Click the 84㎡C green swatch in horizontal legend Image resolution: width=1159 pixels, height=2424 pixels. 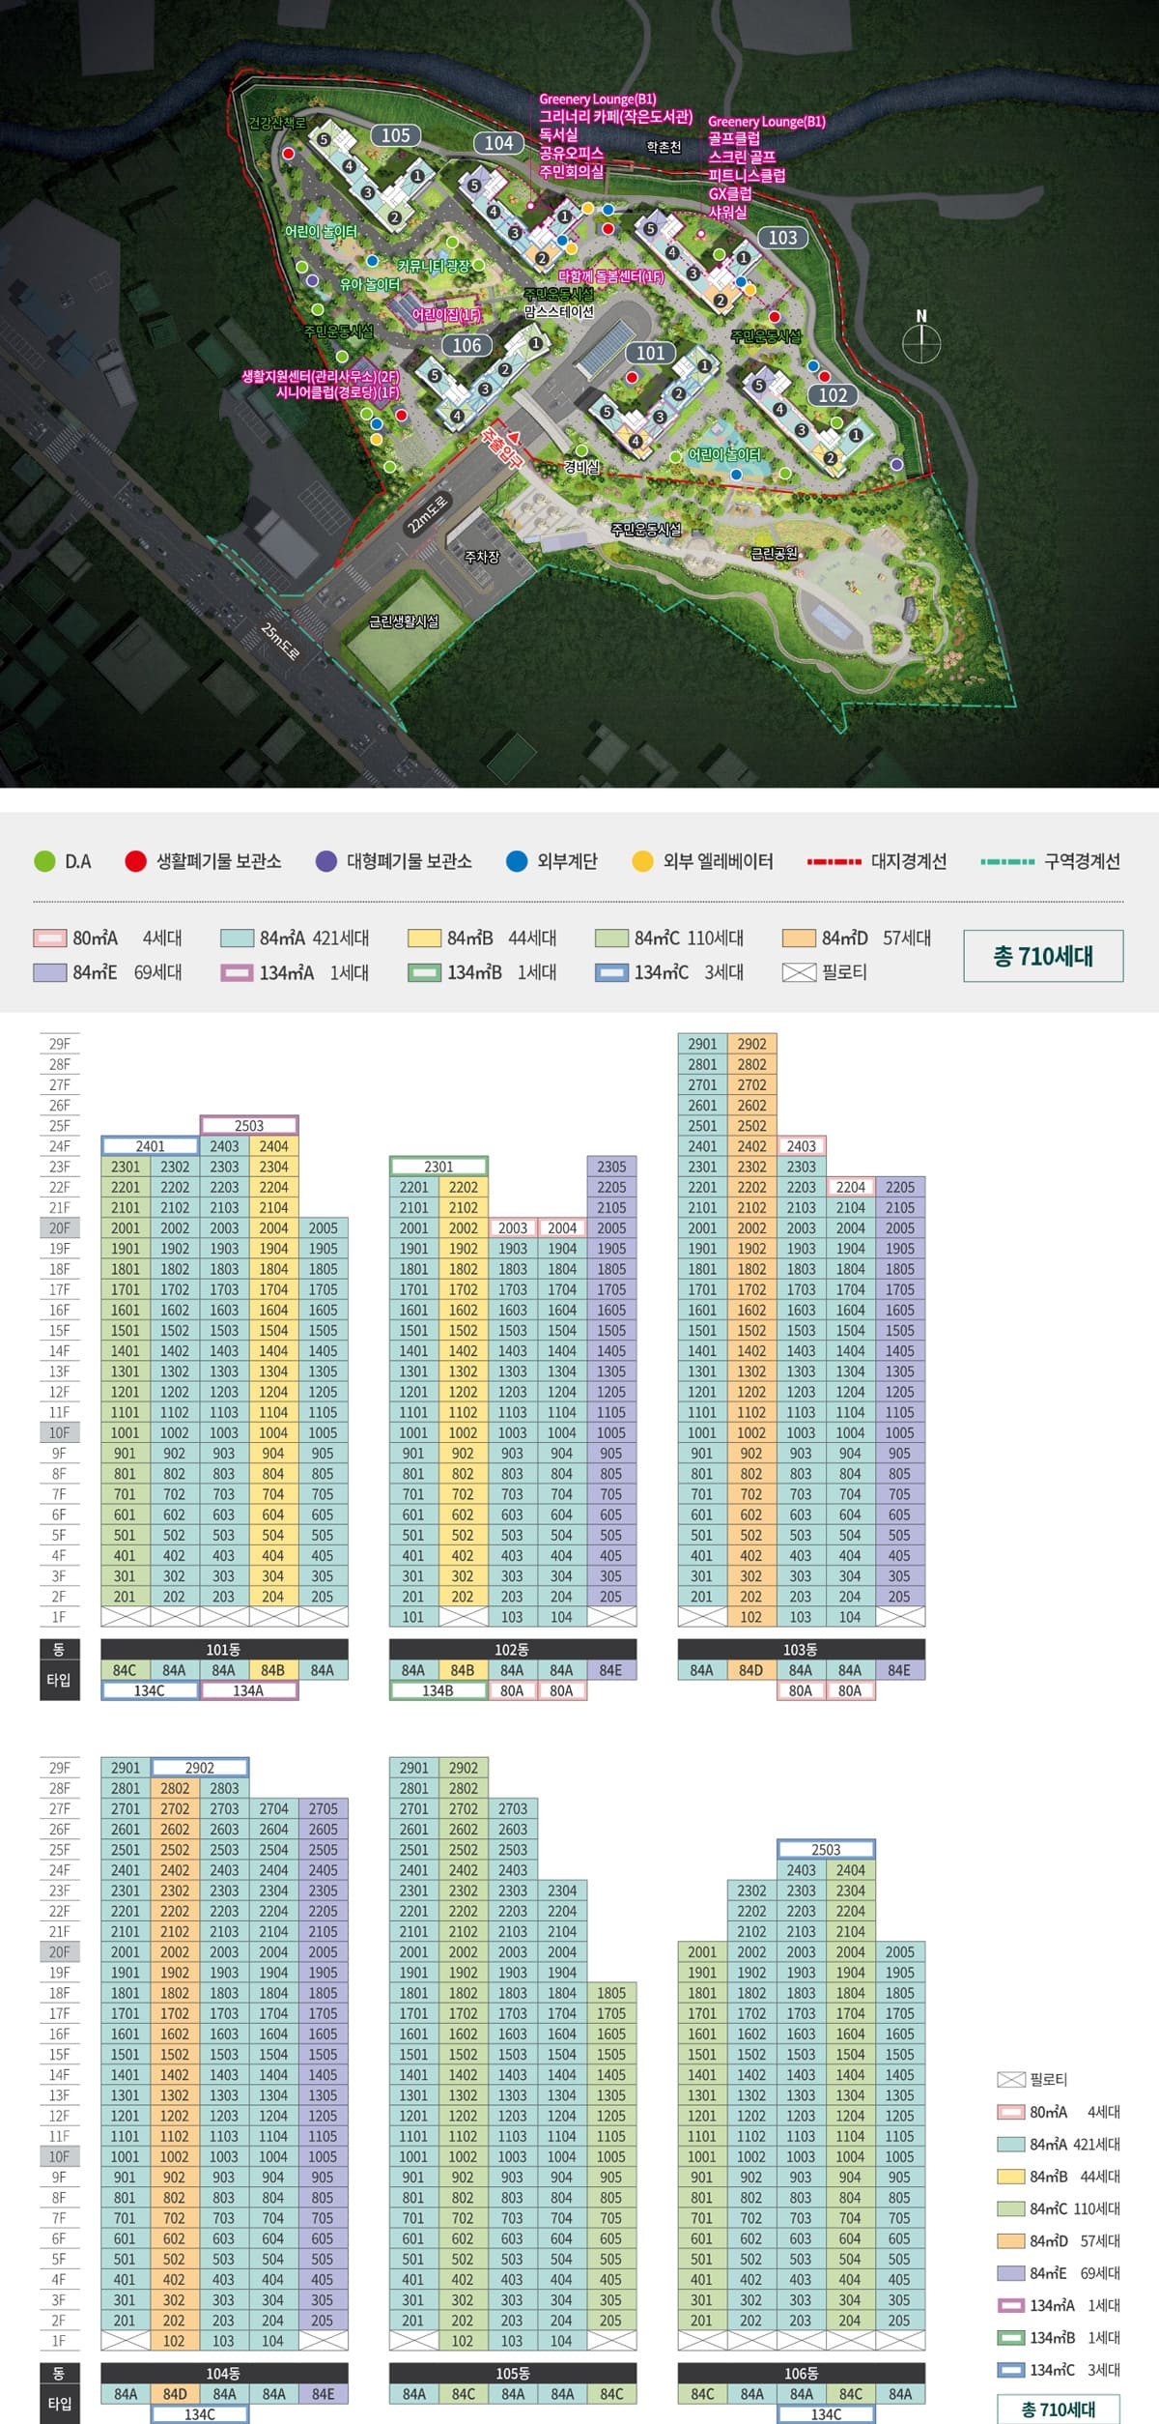(x=611, y=938)
